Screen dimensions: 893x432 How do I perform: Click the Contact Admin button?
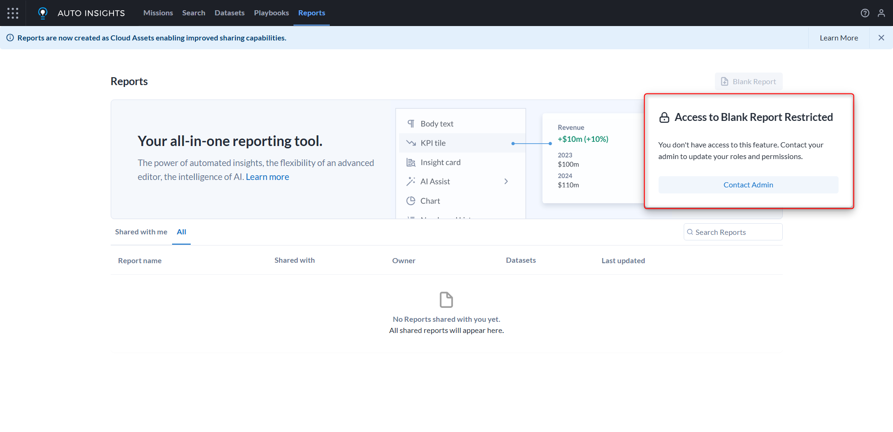(748, 185)
